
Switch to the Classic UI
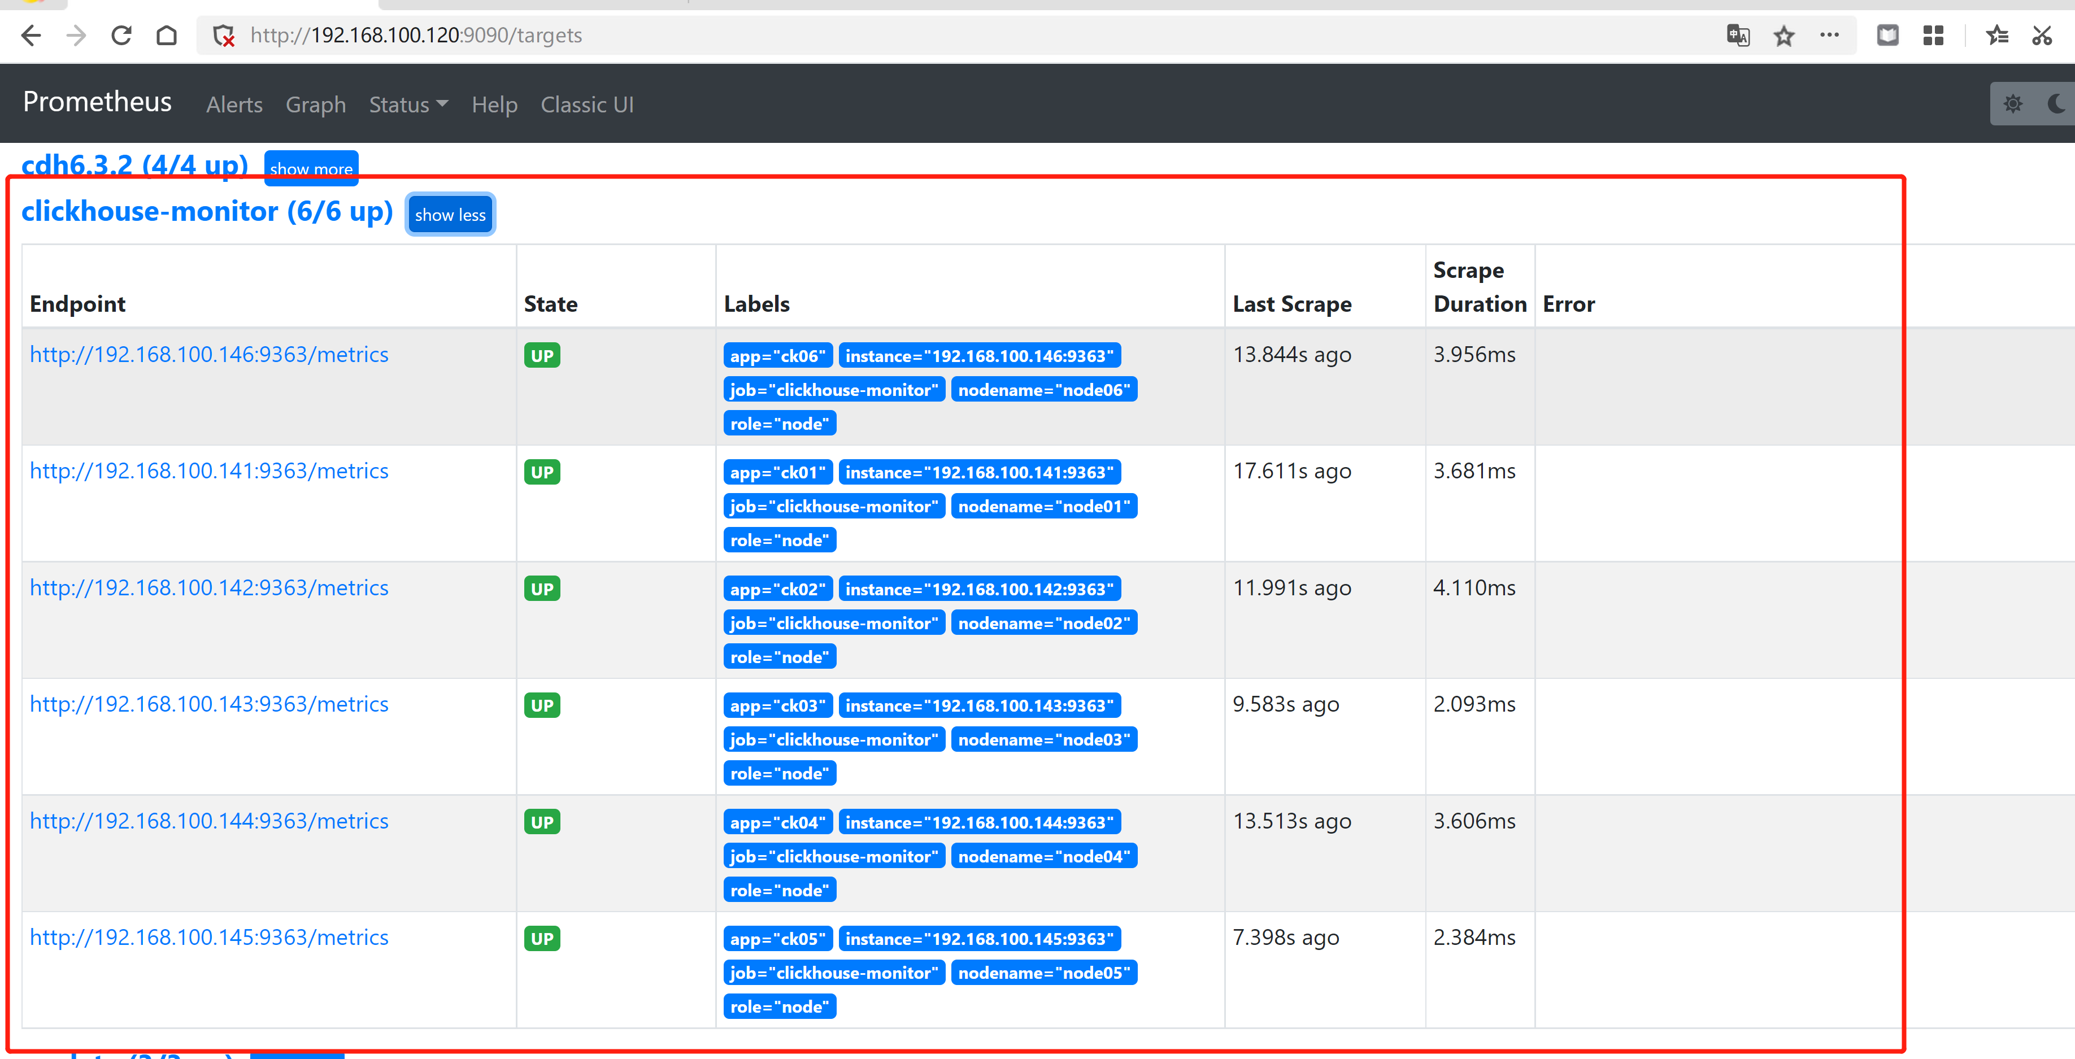click(x=587, y=104)
